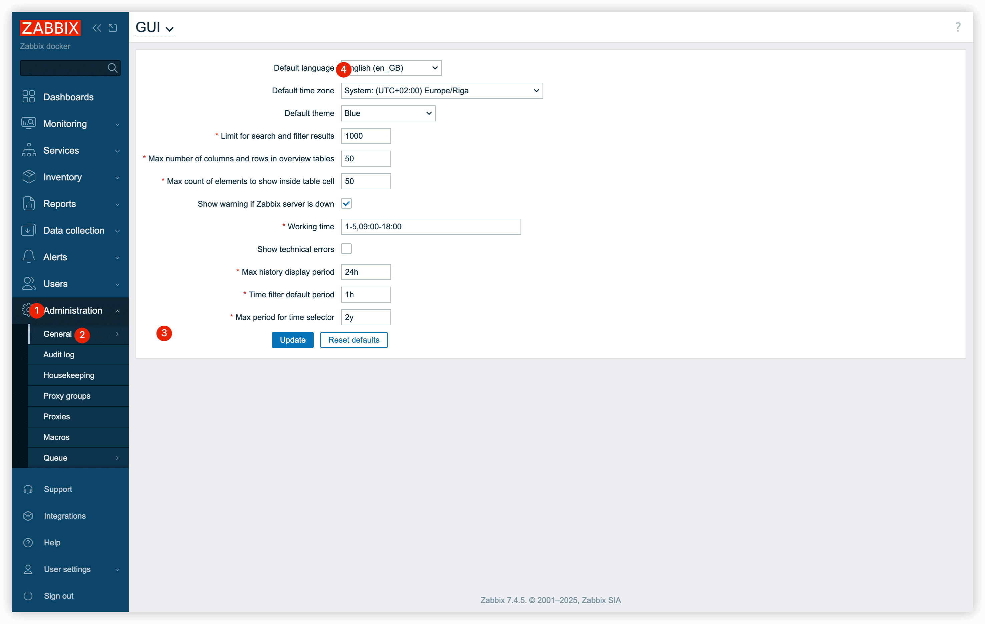Click the Sign out power icon

pyautogui.click(x=28, y=595)
